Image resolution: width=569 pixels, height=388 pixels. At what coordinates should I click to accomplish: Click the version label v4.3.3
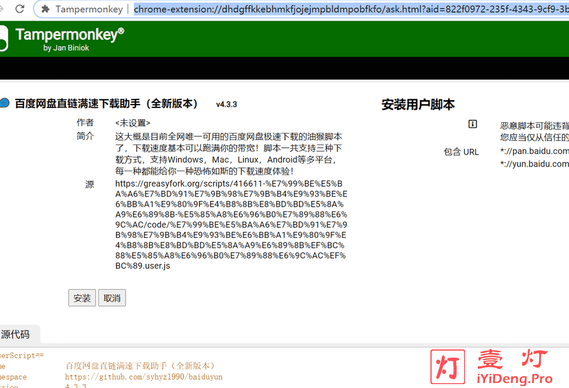227,105
